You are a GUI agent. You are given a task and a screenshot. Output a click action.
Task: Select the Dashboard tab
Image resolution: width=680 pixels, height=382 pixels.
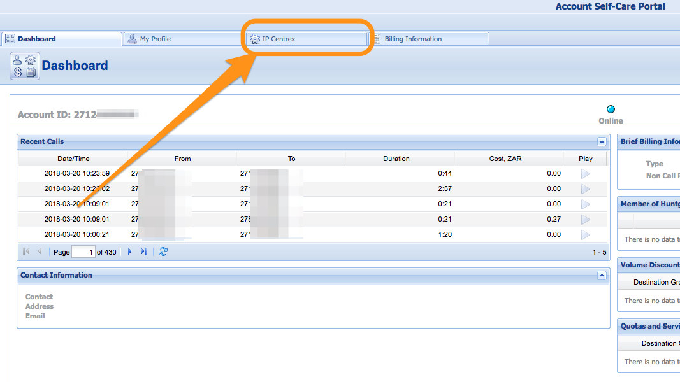36,39
